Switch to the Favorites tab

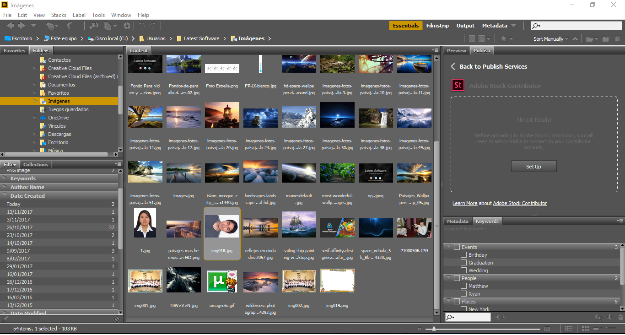point(15,50)
